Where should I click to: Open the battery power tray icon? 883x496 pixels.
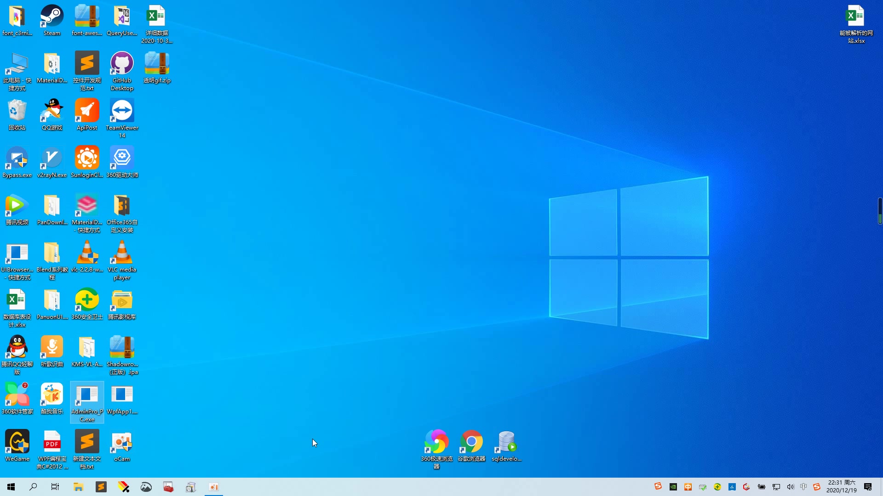click(762, 487)
